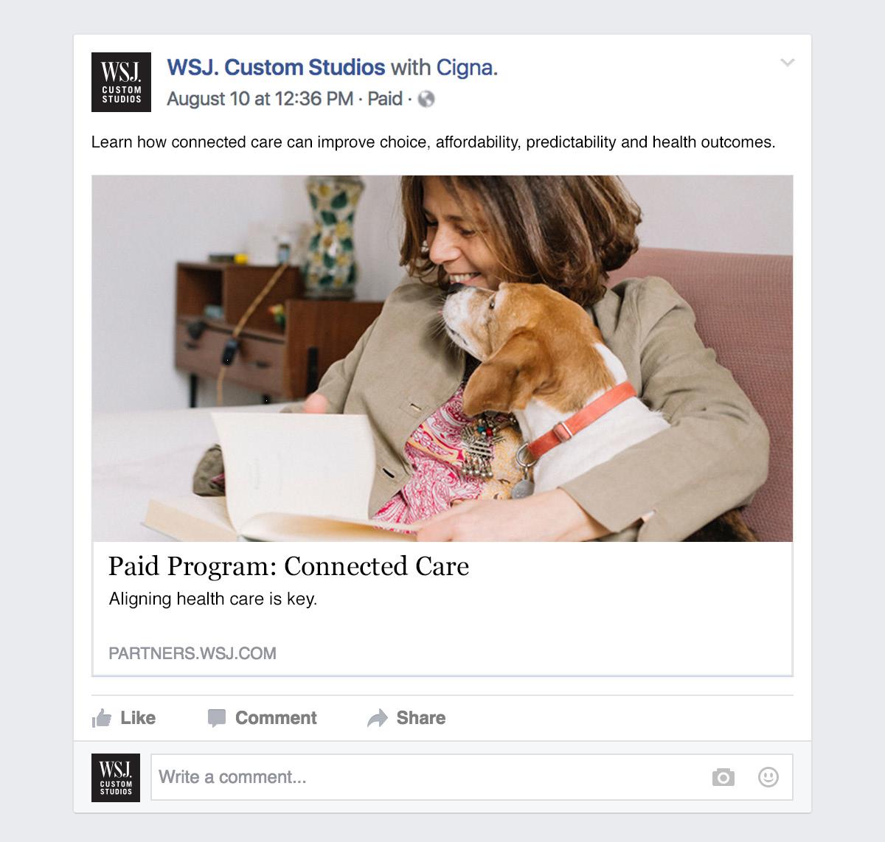885x842 pixels.
Task: Attach a photo with camera icon
Action: [x=723, y=777]
